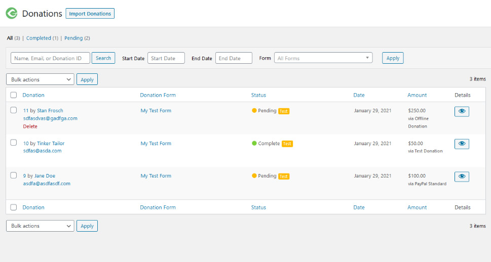Image resolution: width=491 pixels, height=262 pixels.
Task: Expand the top Bulk actions dropdown
Action: pyautogui.click(x=40, y=79)
